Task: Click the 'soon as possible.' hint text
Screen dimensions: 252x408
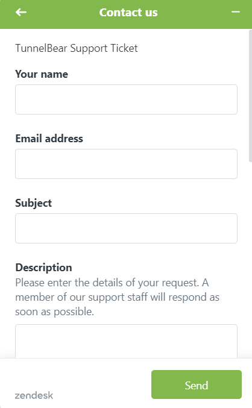Action: 54,312
